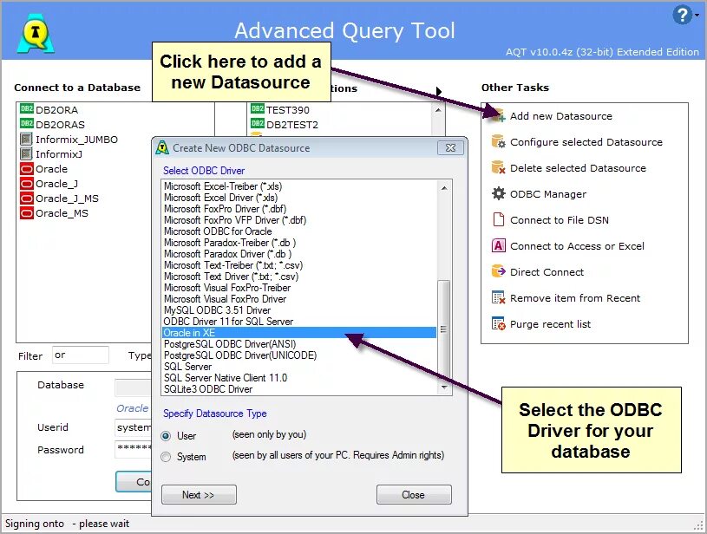
Task: Select MySQL ODBC 3.51 Driver
Action: point(299,310)
